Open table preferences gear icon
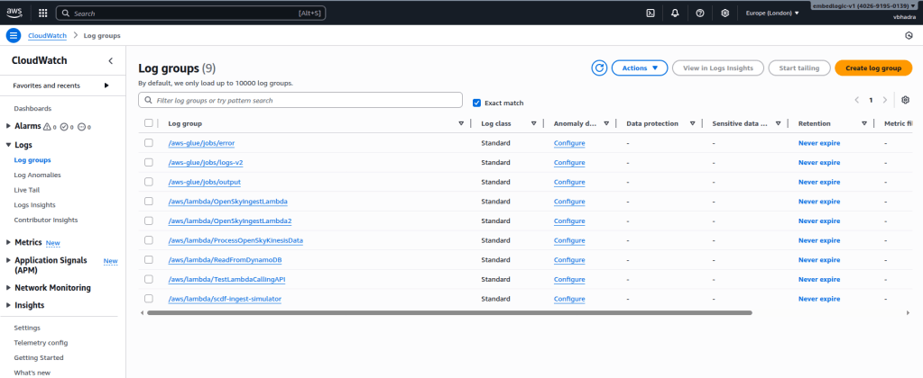This screenshot has width=923, height=378. click(905, 100)
